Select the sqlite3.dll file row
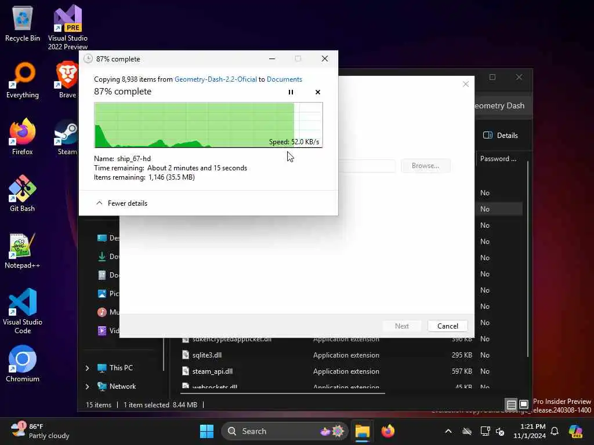594x445 pixels. click(328, 355)
